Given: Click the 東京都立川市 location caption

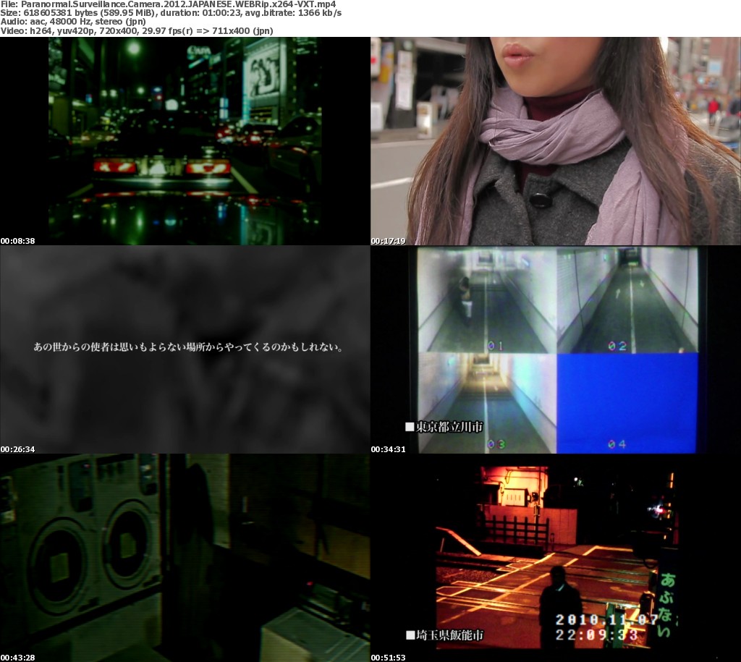Looking at the screenshot, I should click(444, 427).
